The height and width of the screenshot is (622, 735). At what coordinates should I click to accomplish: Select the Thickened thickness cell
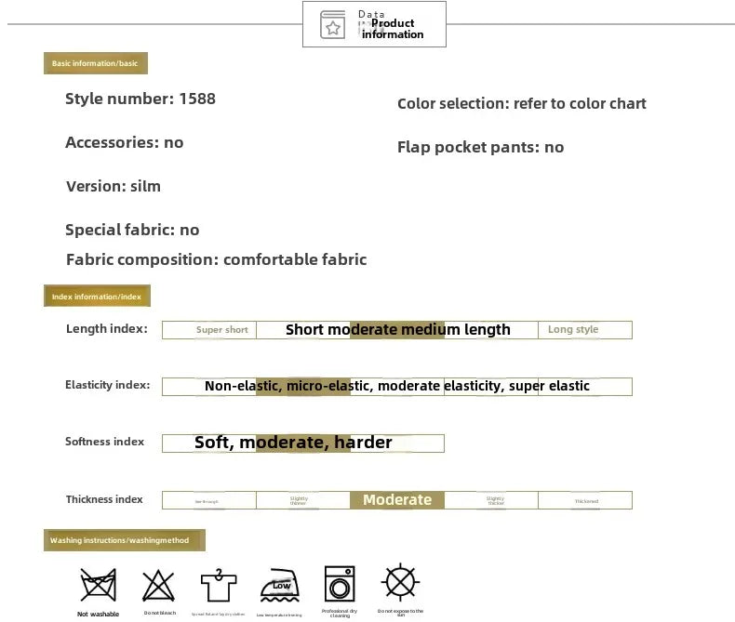585,500
